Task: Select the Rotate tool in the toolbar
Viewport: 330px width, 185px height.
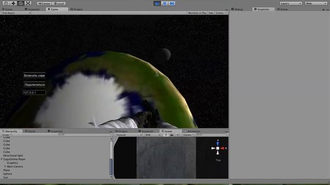Action: pyautogui.click(x=21, y=4)
